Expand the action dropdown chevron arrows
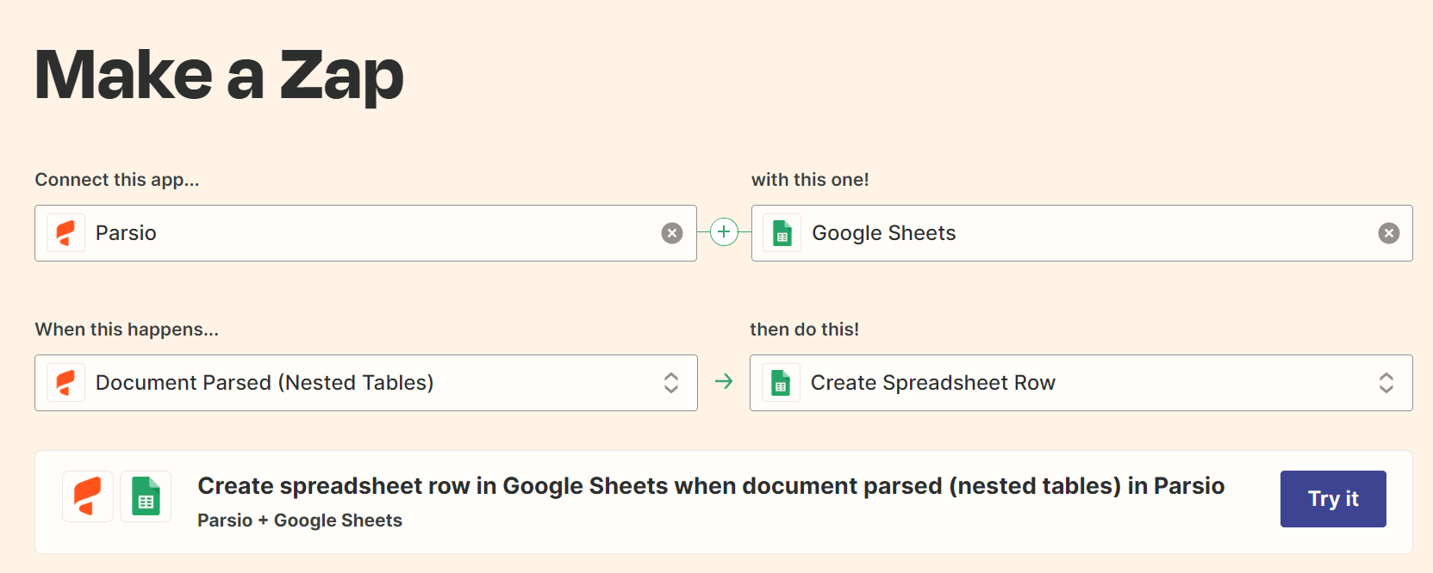 (x=1386, y=383)
